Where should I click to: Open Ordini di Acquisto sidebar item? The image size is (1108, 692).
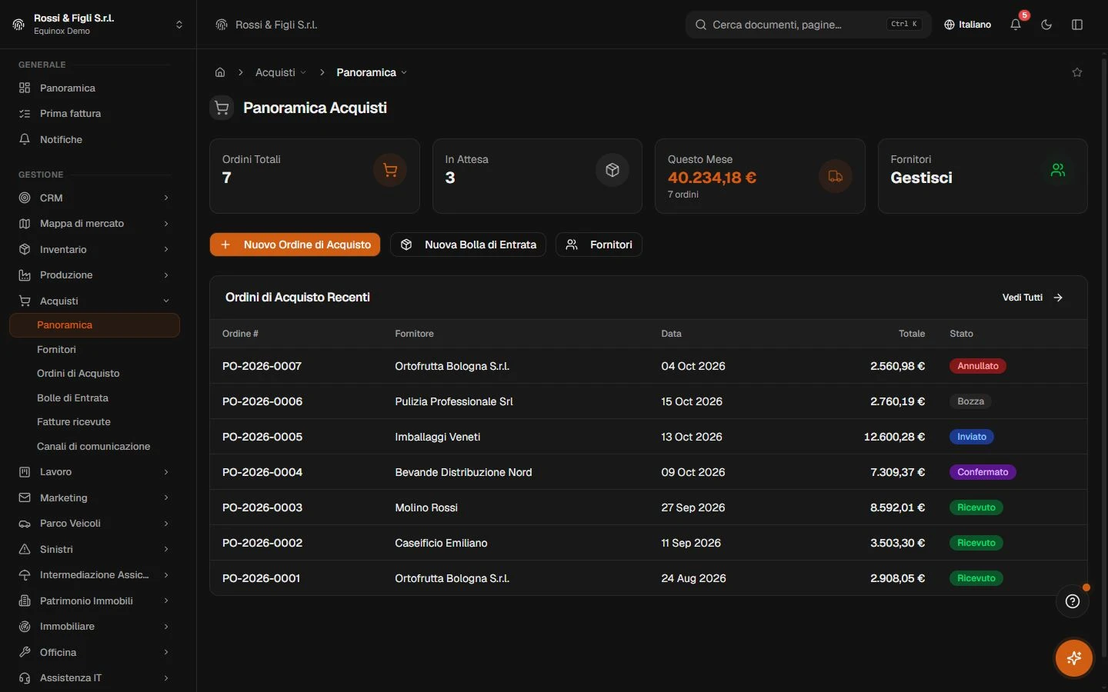coord(95,374)
